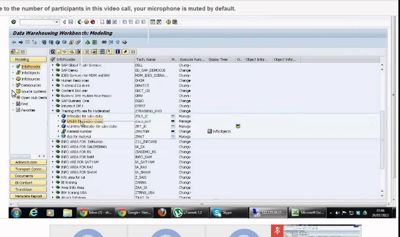Click the yellow triangle InfoObject icon in the toolbar
The image size is (400, 237).
(x=71, y=42)
